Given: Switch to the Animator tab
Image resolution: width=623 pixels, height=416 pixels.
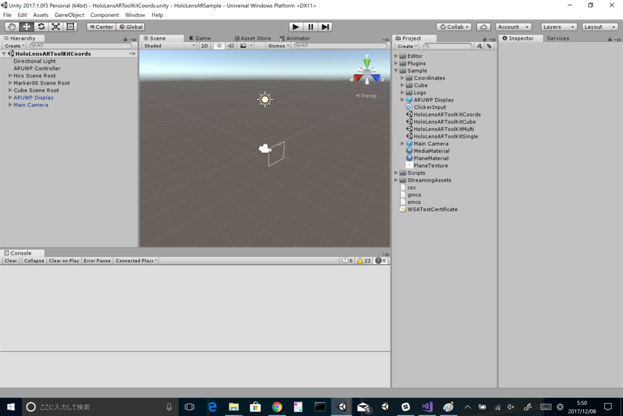Looking at the screenshot, I should [x=295, y=38].
